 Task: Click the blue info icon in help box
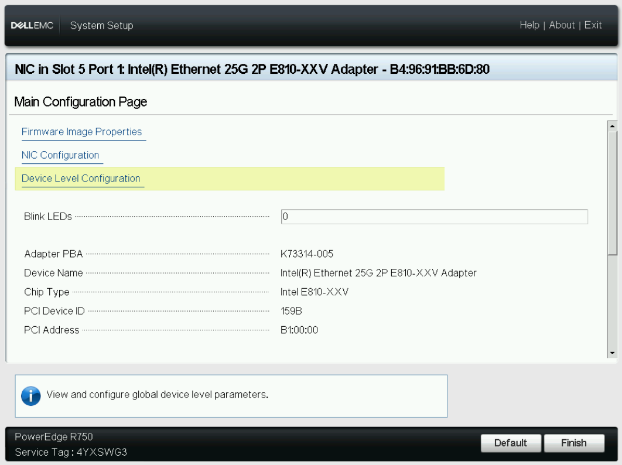[30, 396]
